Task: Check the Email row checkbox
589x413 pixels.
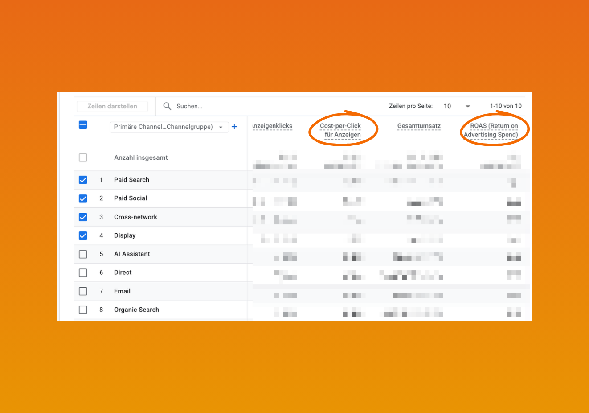Action: 83,291
